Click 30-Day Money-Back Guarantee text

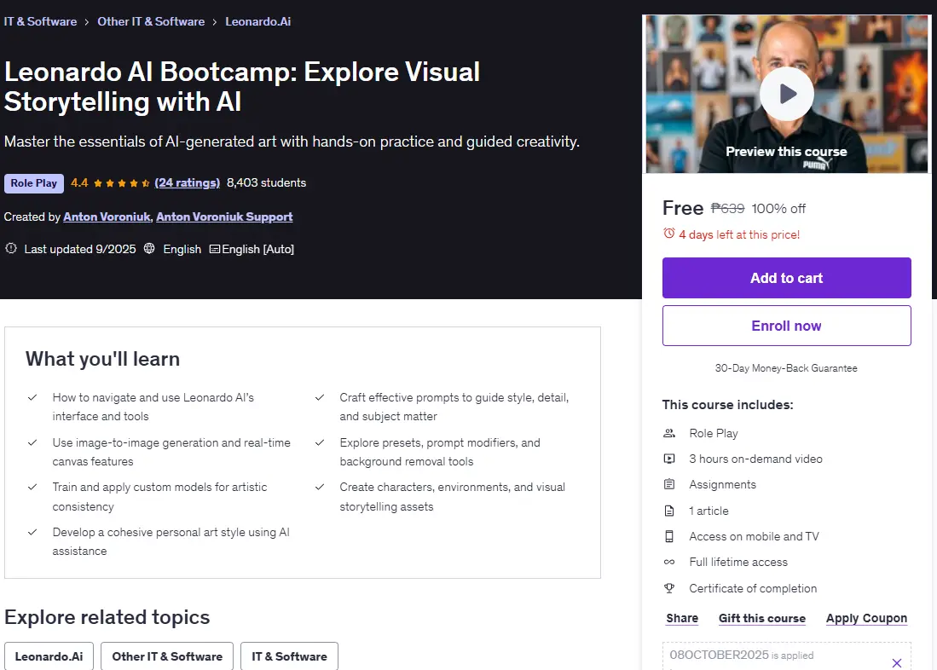786,368
